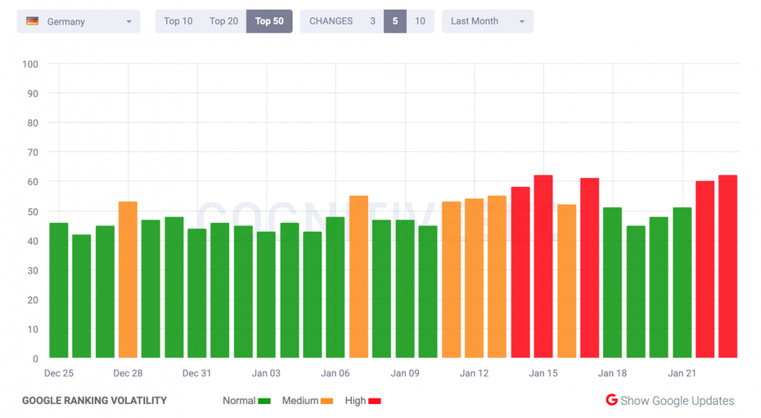
Task: Set changes to 3
Action: pyautogui.click(x=373, y=21)
